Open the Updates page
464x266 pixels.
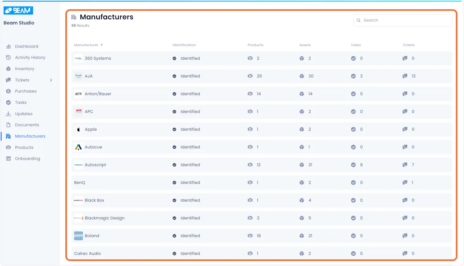[24, 114]
